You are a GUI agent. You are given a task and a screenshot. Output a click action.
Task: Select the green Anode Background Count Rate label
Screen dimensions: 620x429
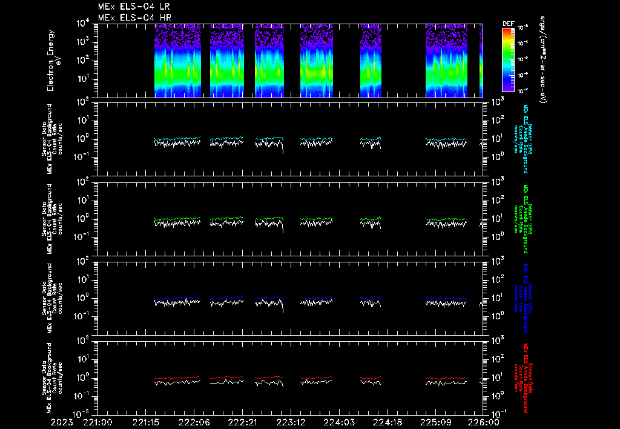[x=523, y=219]
